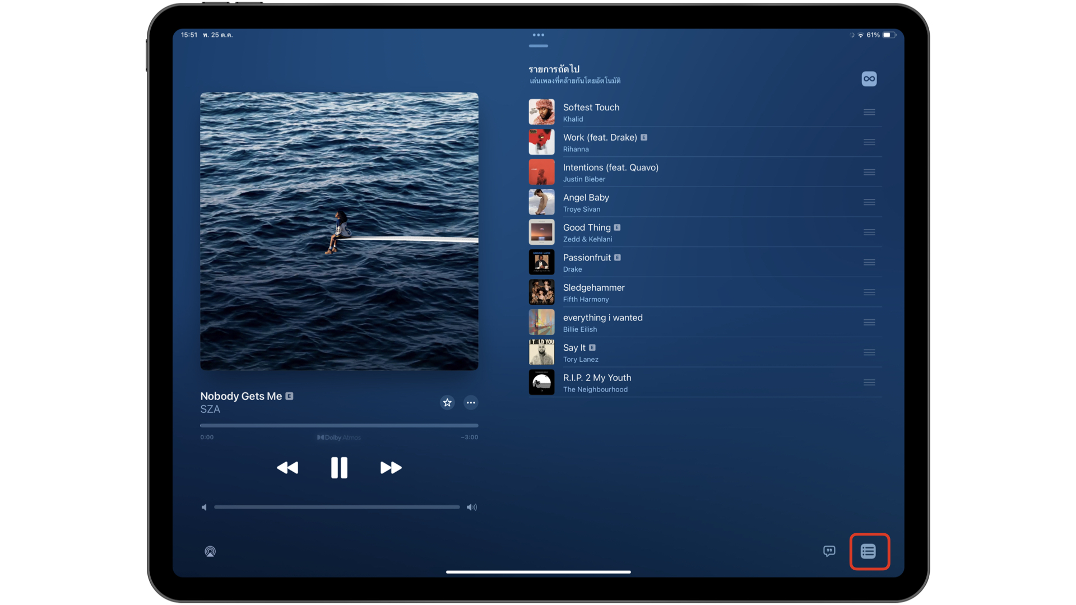Viewport: 1076px width, 605px height.
Task: Open the AirPlay output picker
Action: 210,551
